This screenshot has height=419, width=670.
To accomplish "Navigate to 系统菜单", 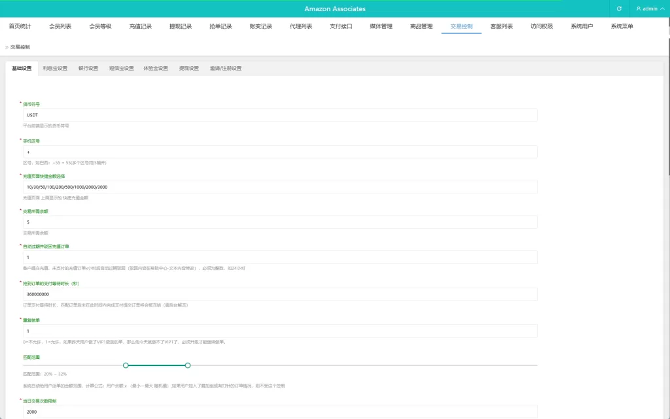I will [x=622, y=26].
